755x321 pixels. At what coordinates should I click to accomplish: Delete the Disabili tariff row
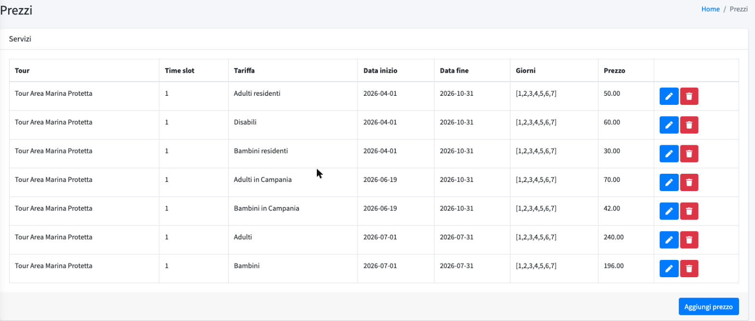[689, 125]
